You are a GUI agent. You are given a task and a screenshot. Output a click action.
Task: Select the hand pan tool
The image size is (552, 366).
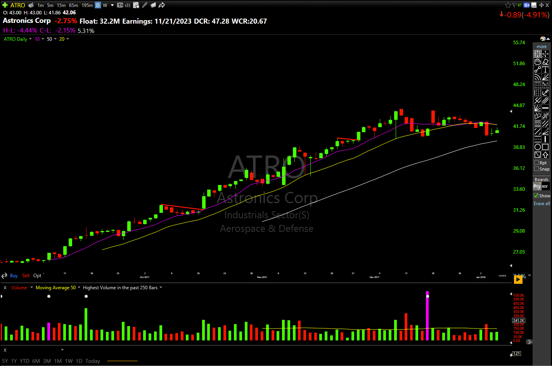click(538, 61)
